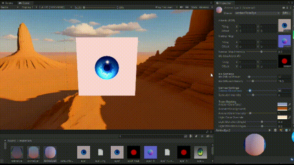Select the Albedo eye texture slot
Viewport: 294px width, 165px height.
[284, 25]
